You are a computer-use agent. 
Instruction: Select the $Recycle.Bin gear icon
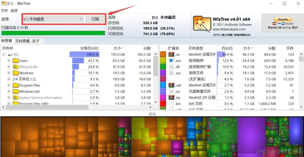click(x=16, y=67)
